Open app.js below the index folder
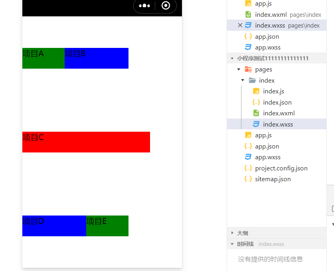Screen dimensions: 334x271 [263, 135]
